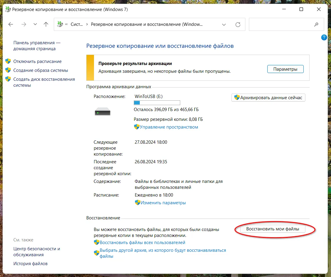Refresh the page using the address bar refresh icon

click(238, 25)
